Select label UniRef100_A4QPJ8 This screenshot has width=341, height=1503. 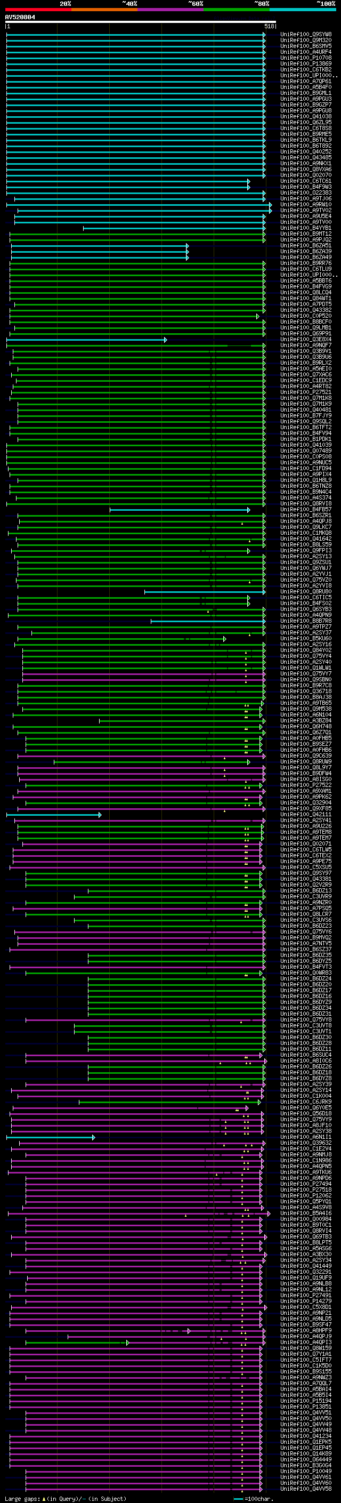point(305,521)
